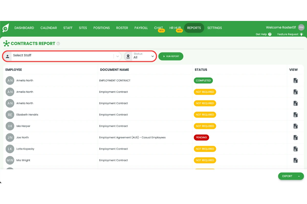The image size is (307, 204).
Task: View Mia Wright's contract document icon
Action: (x=295, y=160)
